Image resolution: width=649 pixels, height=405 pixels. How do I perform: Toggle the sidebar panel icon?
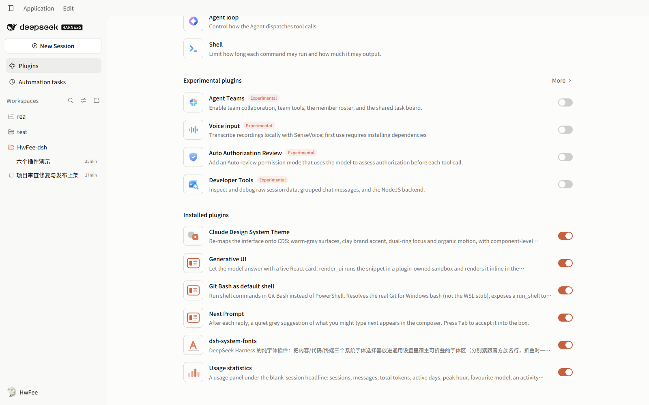pos(11,8)
